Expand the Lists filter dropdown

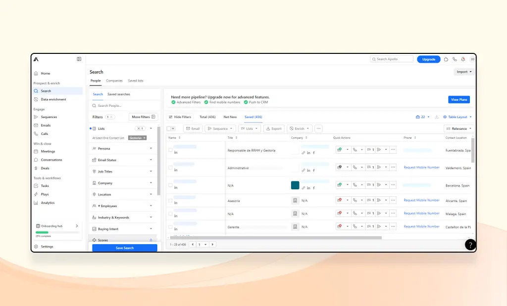(151, 129)
